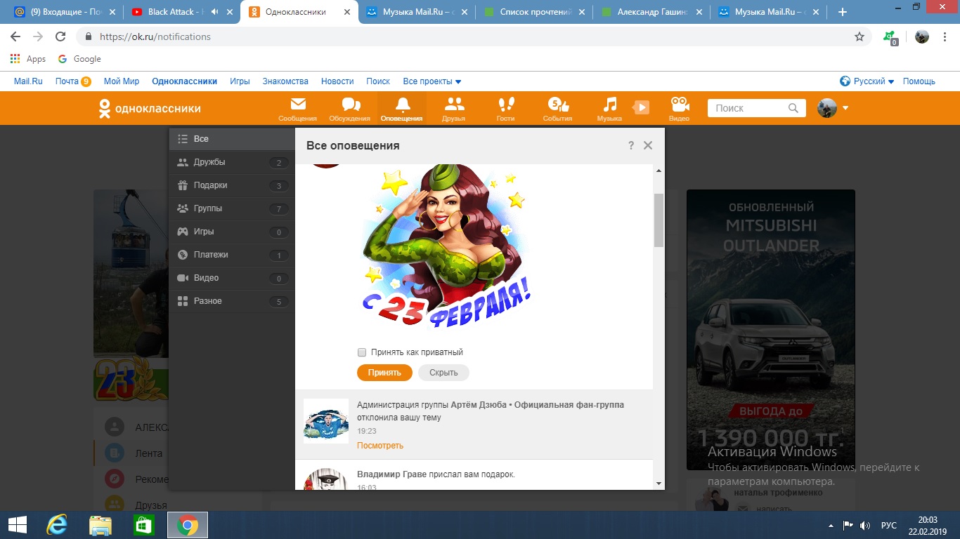Go back in browser history

click(15, 36)
